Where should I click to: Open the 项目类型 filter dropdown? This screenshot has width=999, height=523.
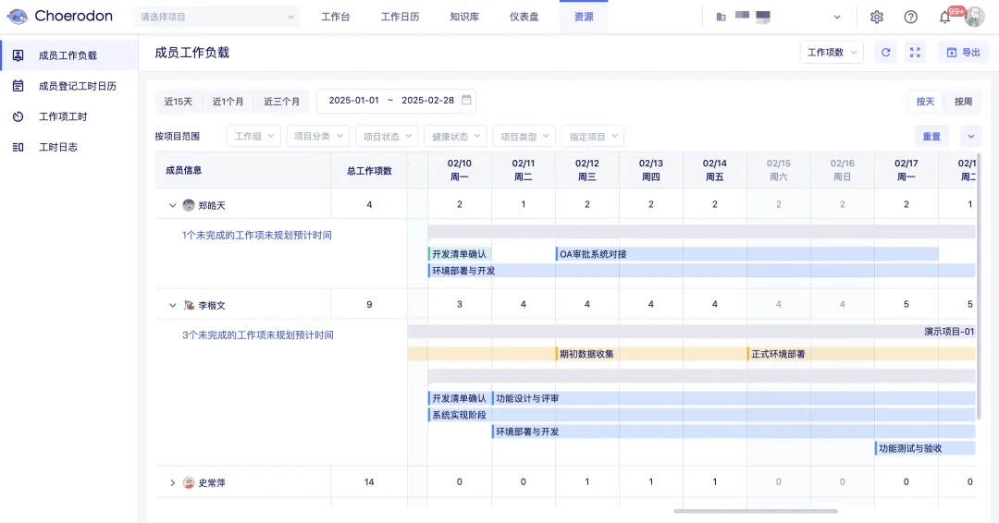tap(524, 136)
